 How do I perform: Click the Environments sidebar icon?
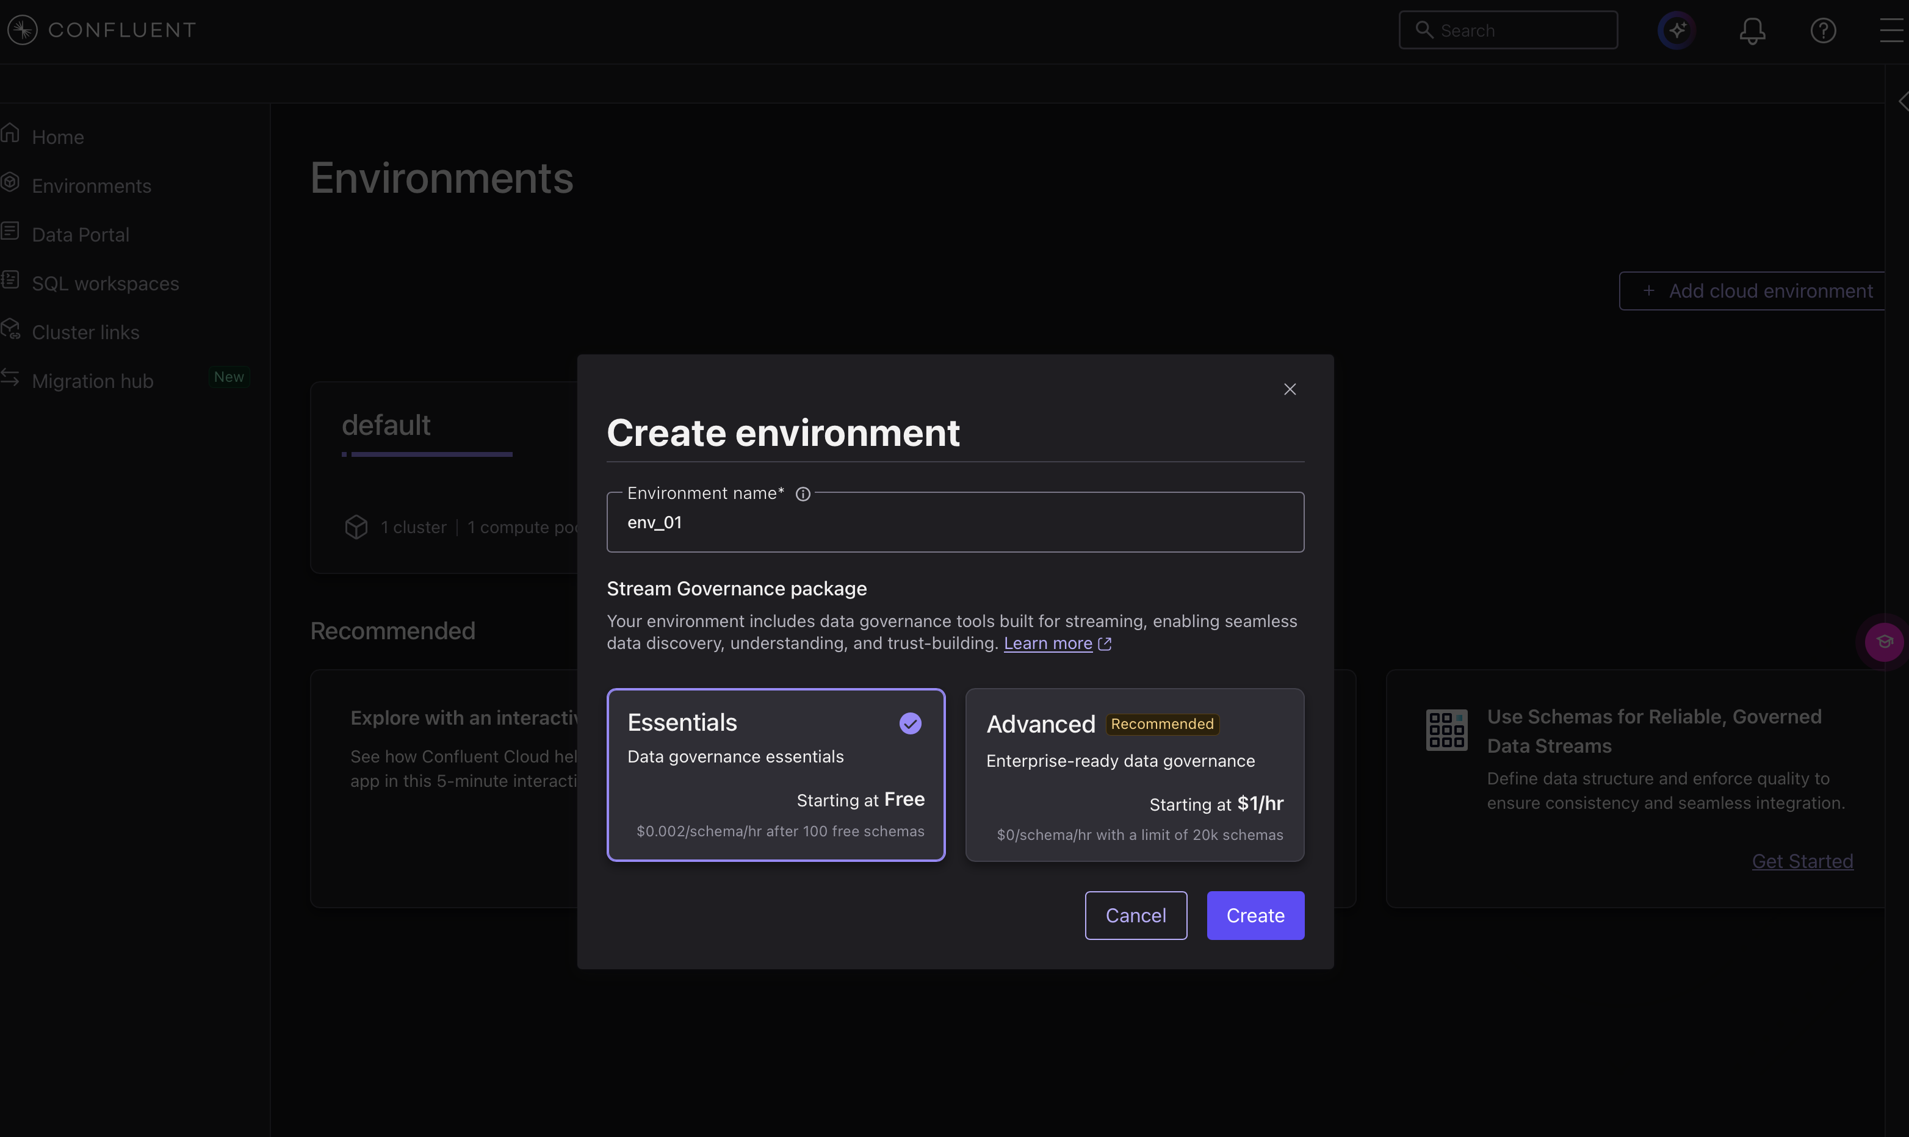[10, 182]
